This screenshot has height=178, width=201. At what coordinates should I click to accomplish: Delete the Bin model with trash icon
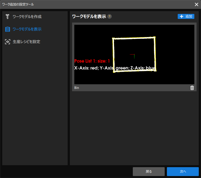(192, 88)
